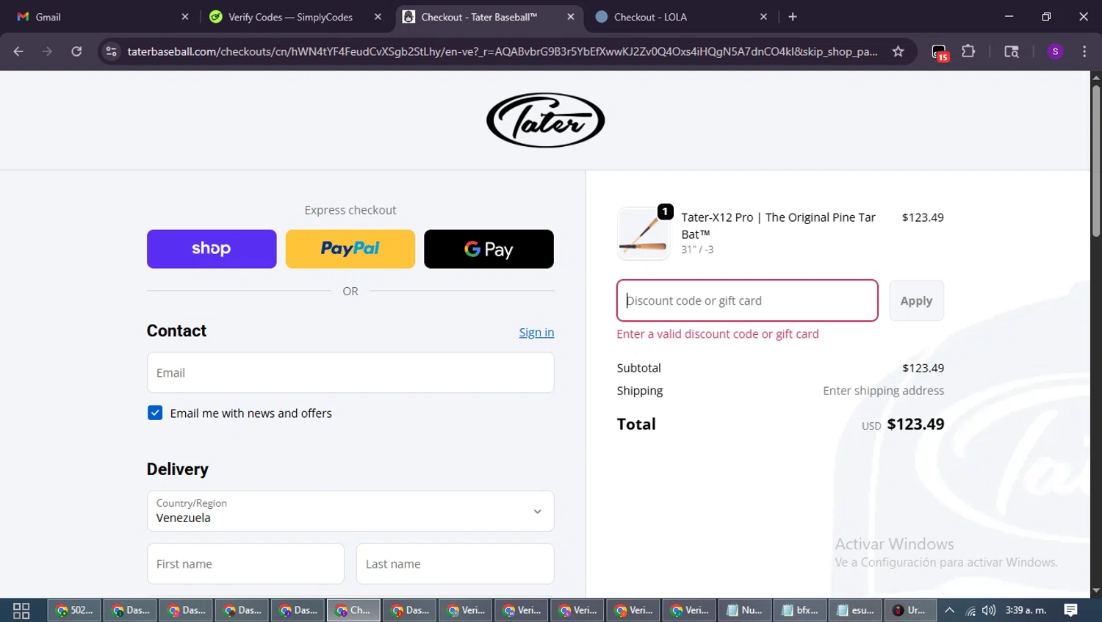This screenshot has width=1102, height=622.
Task: Open the Ur... taskbar item
Action: point(910,610)
